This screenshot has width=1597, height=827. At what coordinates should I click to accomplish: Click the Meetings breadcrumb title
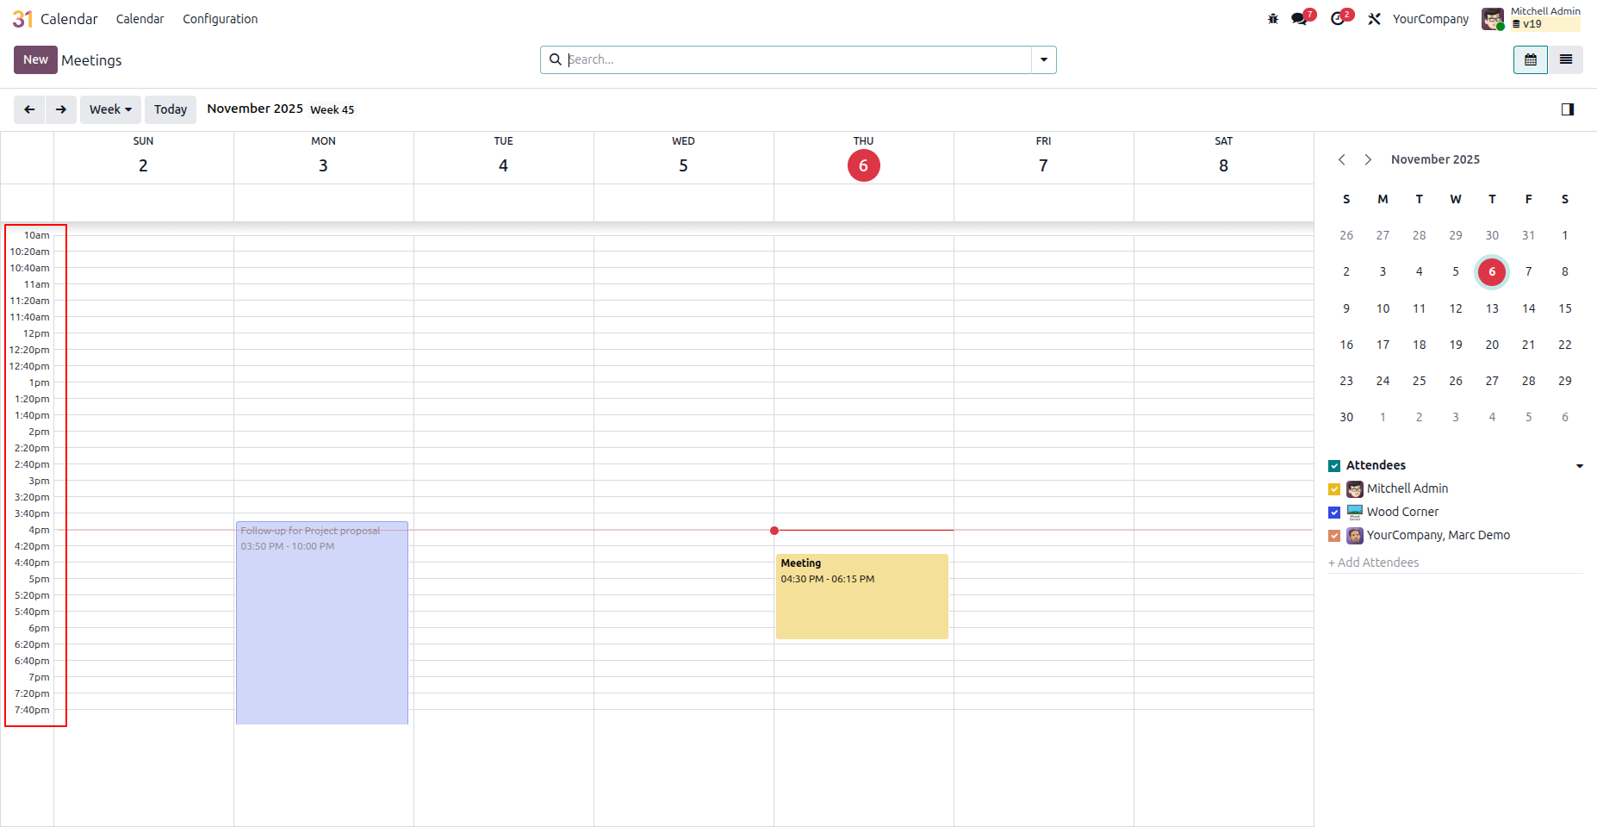click(x=91, y=60)
